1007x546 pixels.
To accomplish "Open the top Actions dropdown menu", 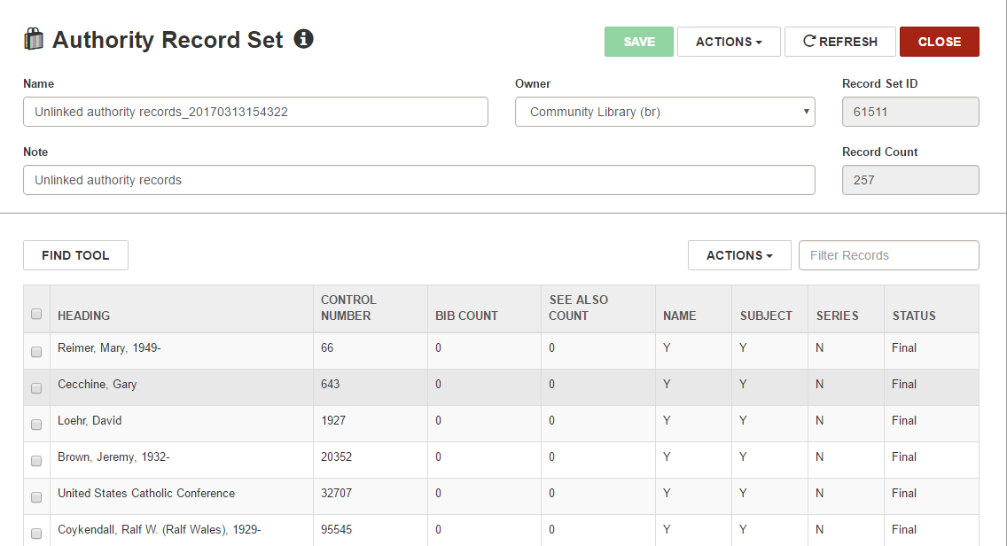I will click(x=728, y=42).
